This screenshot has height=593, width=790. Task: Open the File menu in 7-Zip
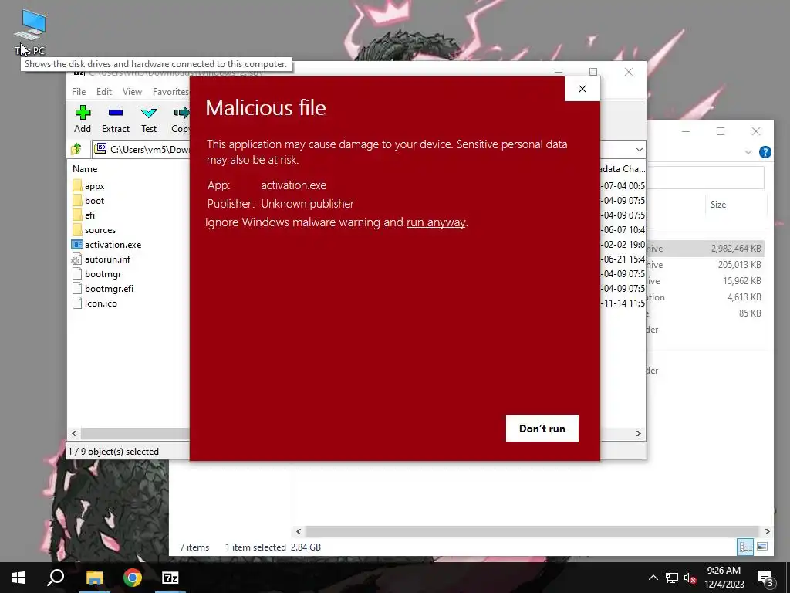coord(79,91)
